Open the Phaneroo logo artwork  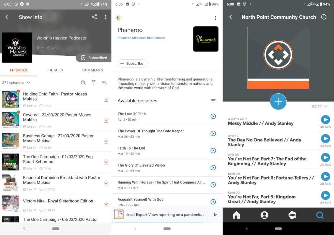tap(206, 39)
